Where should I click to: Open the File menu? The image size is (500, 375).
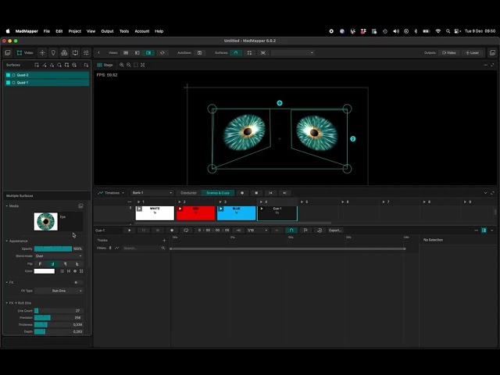point(47,31)
